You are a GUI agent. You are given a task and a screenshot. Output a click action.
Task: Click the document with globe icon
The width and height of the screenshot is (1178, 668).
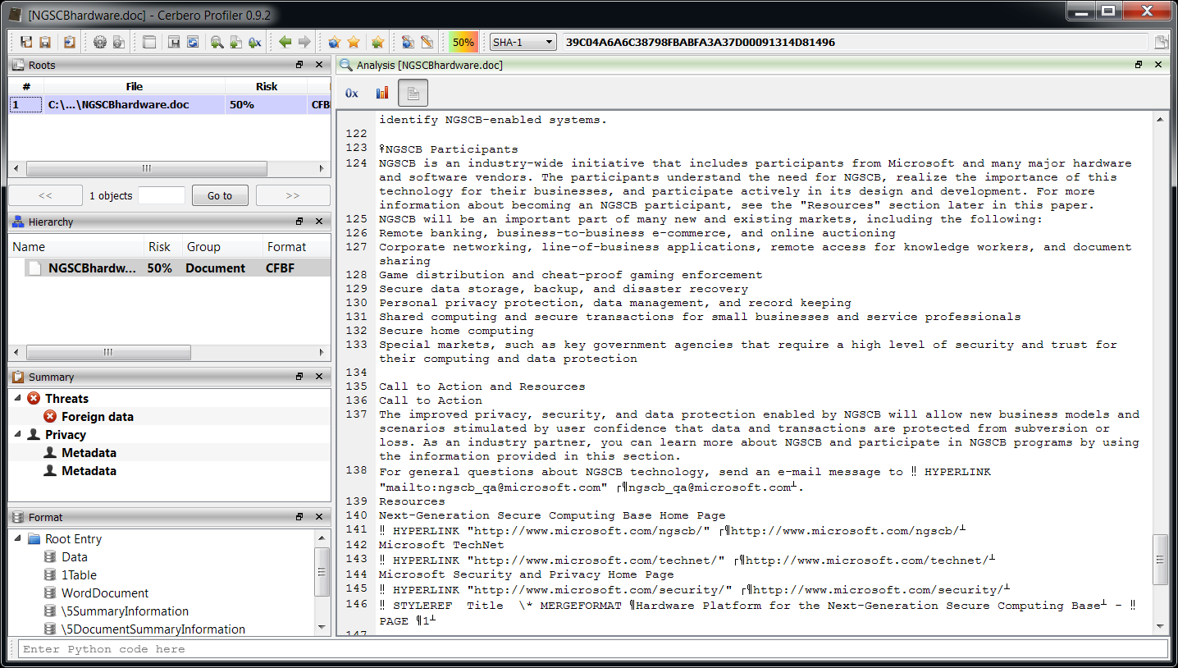(x=408, y=42)
